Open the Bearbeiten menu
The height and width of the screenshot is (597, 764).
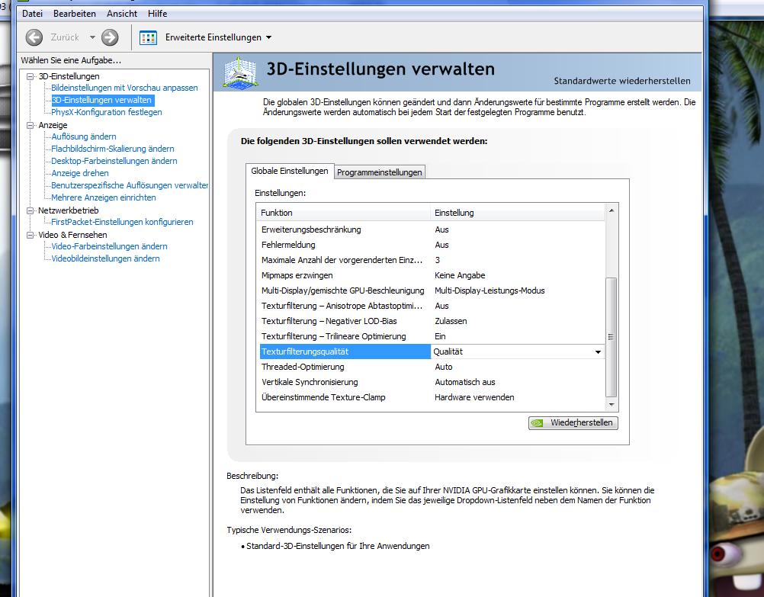(x=75, y=14)
